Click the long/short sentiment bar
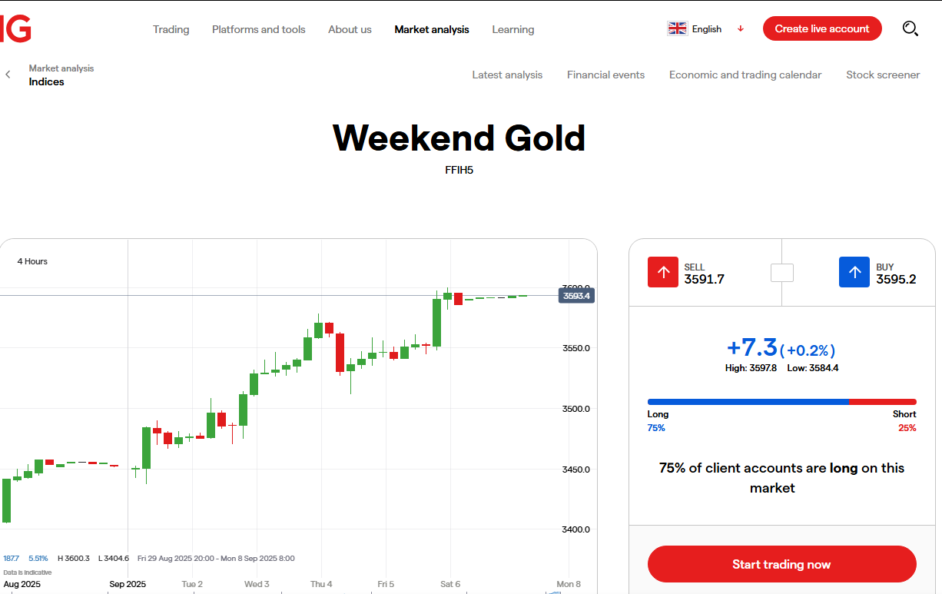Screen dimensions: 942x594 pos(781,402)
